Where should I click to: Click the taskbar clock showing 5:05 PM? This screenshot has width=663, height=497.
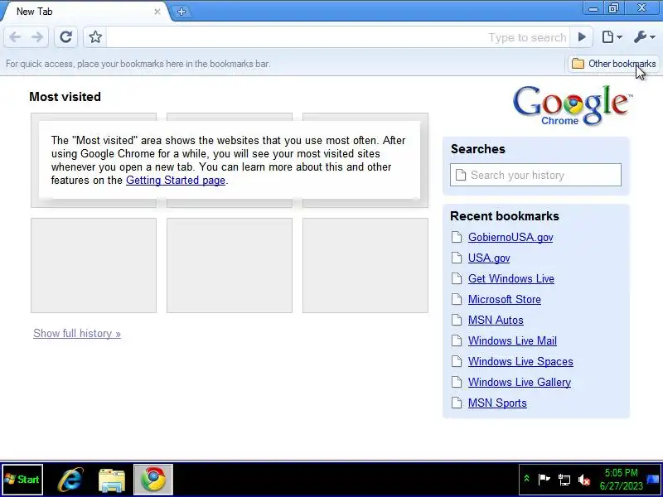pyautogui.click(x=621, y=480)
